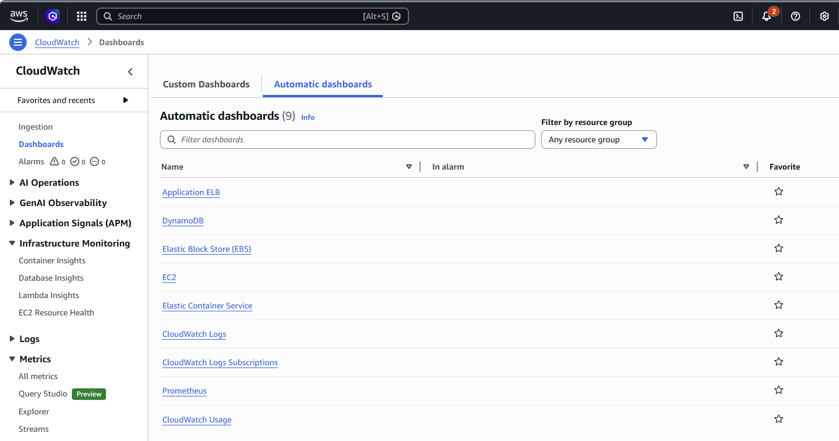
Task: Focus the Filter dashboards field
Action: click(348, 139)
